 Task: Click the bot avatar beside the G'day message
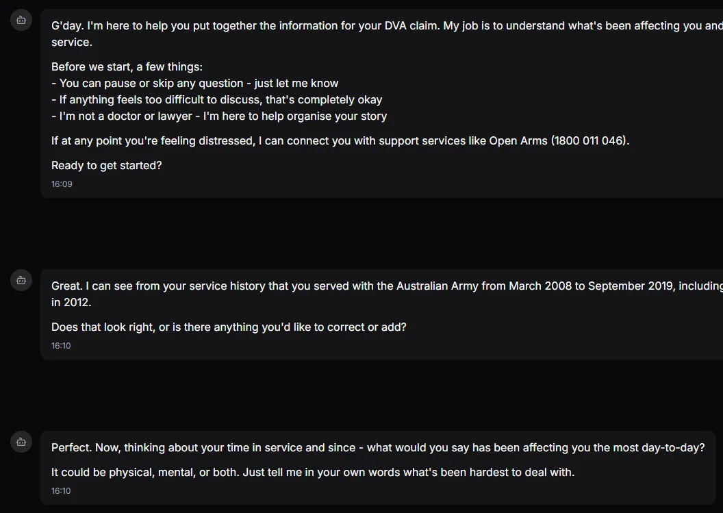point(21,21)
